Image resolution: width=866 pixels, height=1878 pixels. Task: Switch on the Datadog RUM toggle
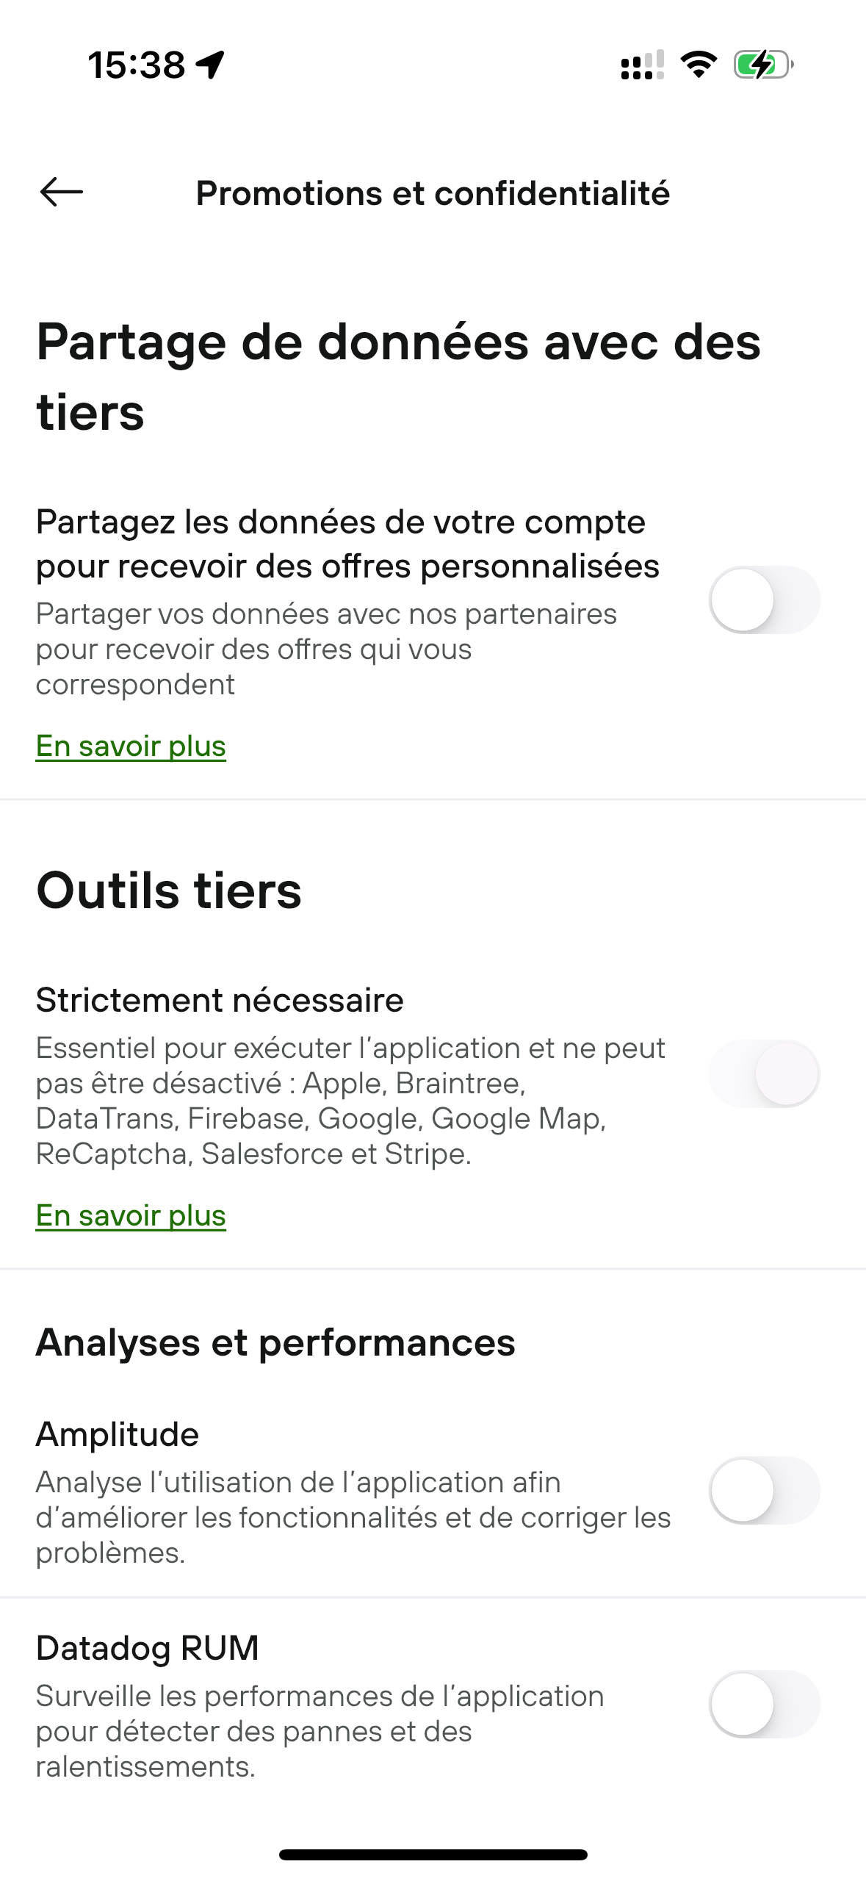point(764,1704)
